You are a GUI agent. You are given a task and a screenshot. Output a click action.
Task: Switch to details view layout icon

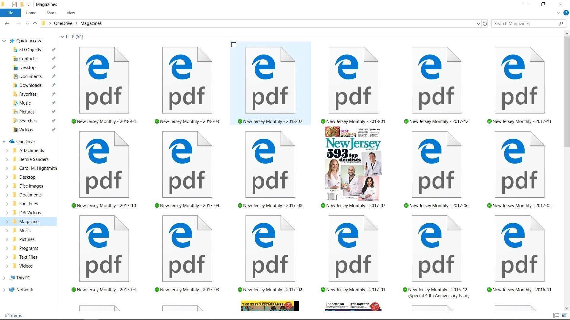click(556, 316)
